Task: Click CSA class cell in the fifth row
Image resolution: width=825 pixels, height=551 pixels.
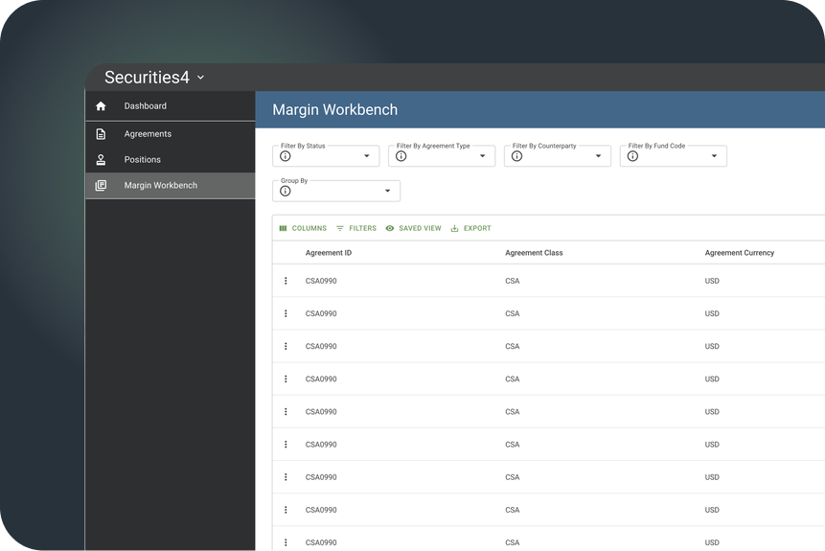Action: click(512, 411)
